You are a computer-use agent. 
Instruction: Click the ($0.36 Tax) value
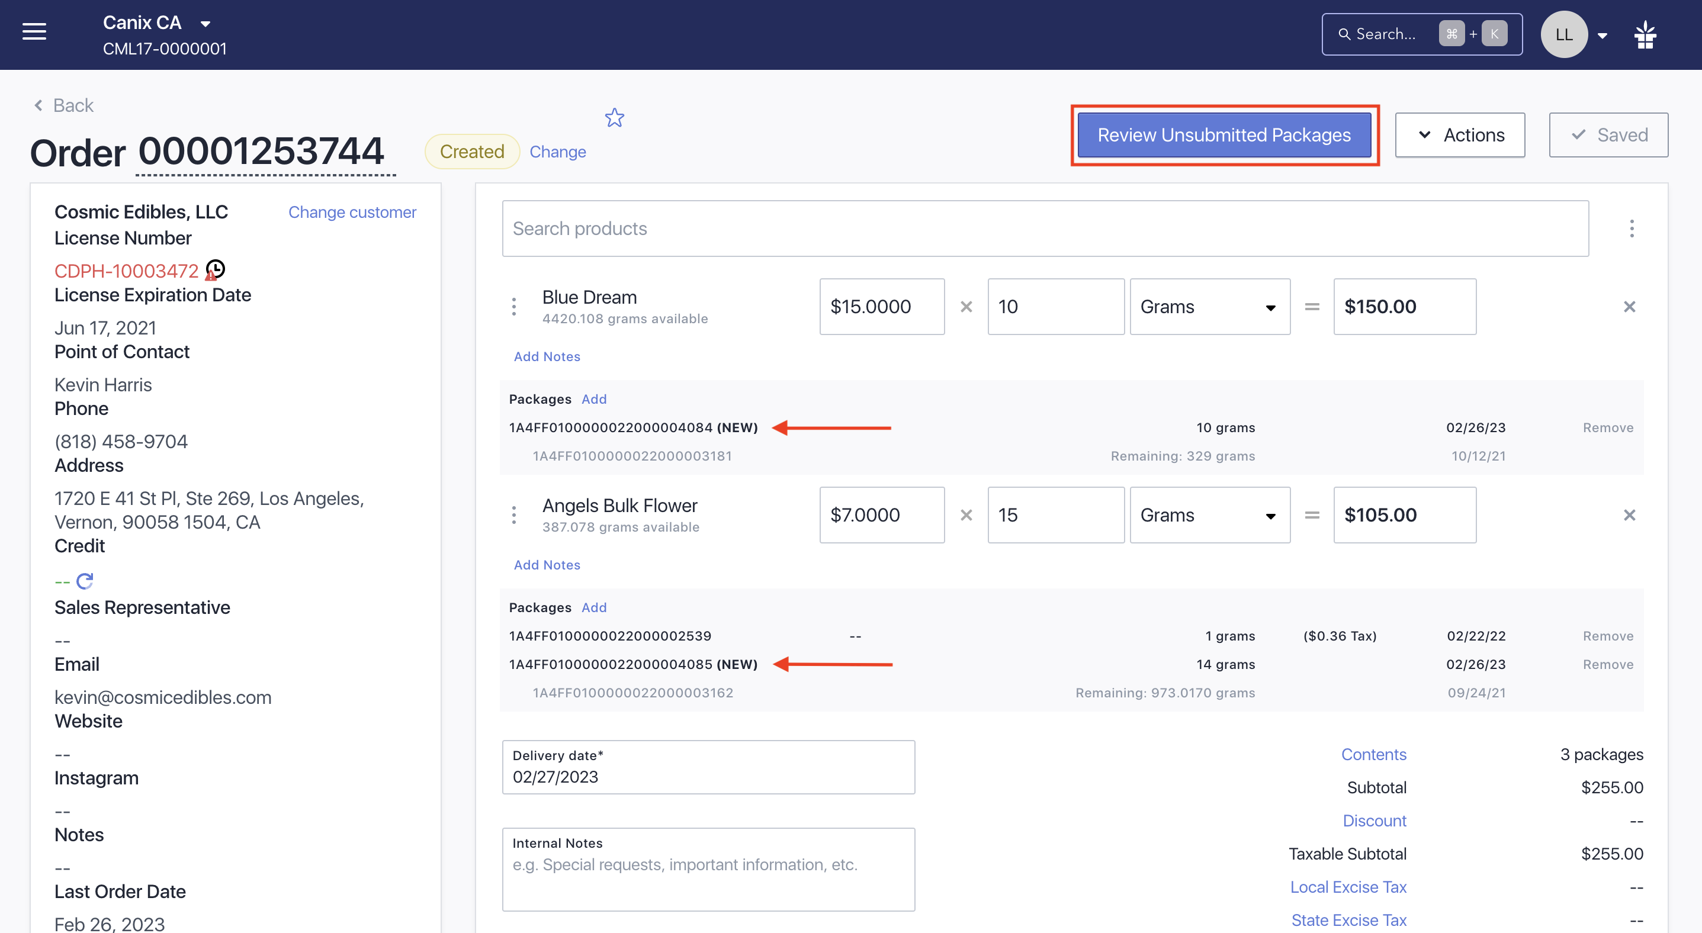click(x=1340, y=636)
